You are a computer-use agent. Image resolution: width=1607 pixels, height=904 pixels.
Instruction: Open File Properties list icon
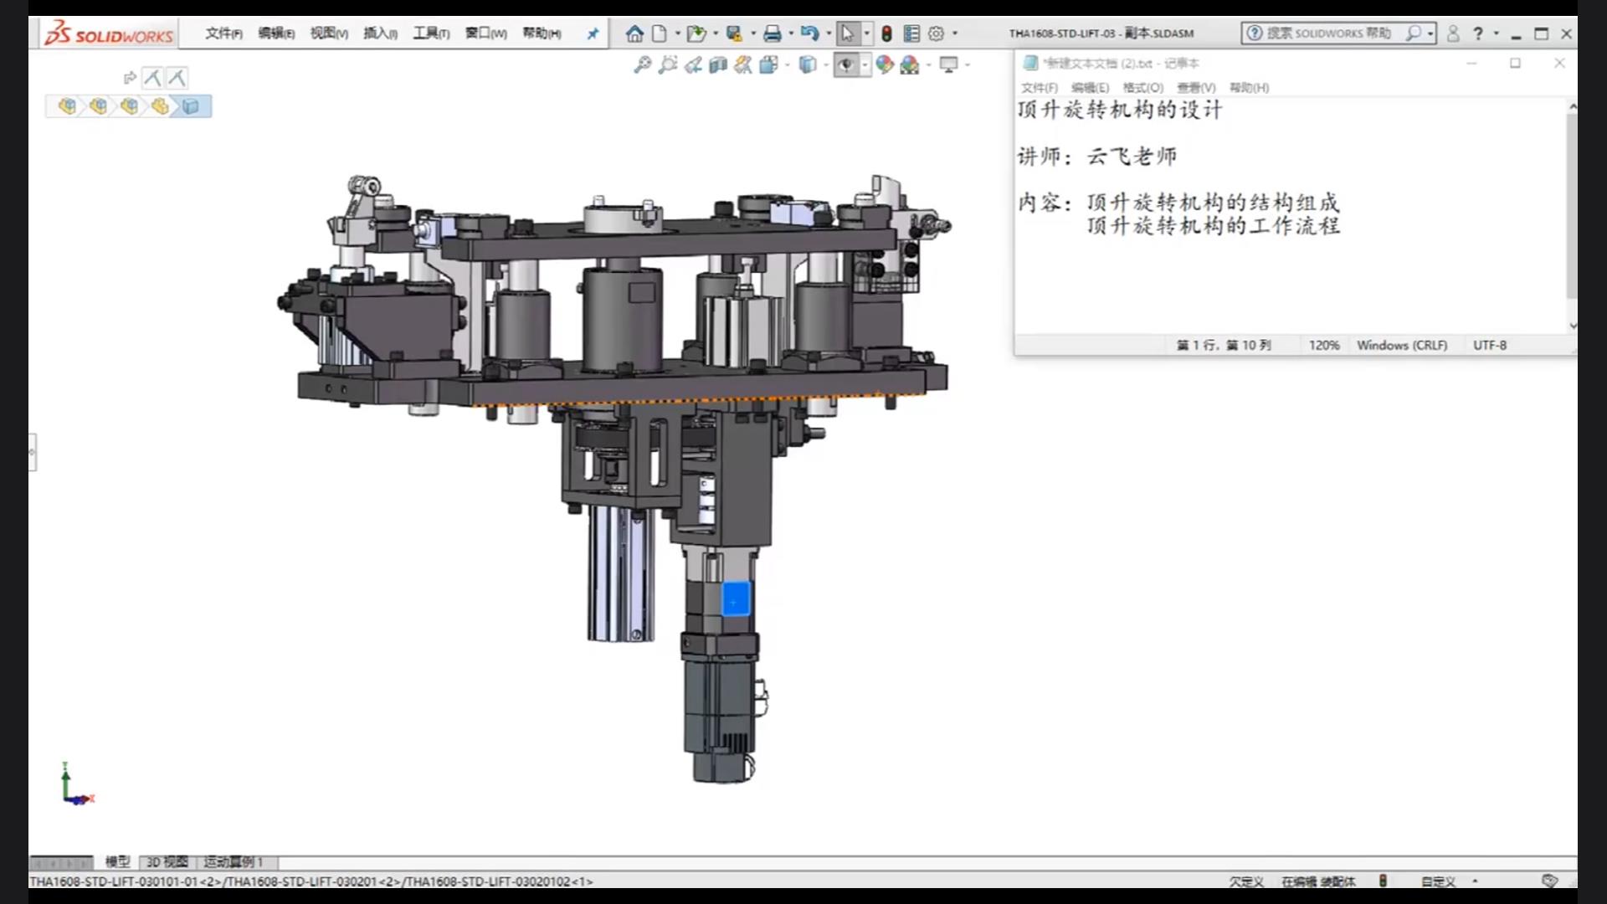pos(911,33)
